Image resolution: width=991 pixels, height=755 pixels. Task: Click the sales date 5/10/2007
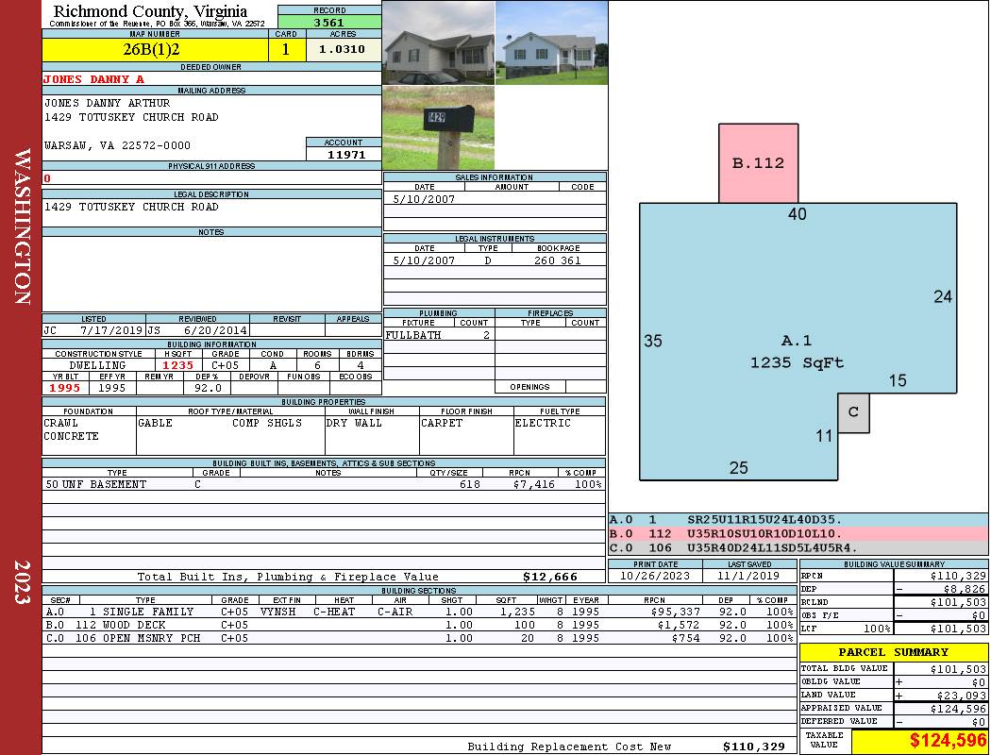(424, 199)
